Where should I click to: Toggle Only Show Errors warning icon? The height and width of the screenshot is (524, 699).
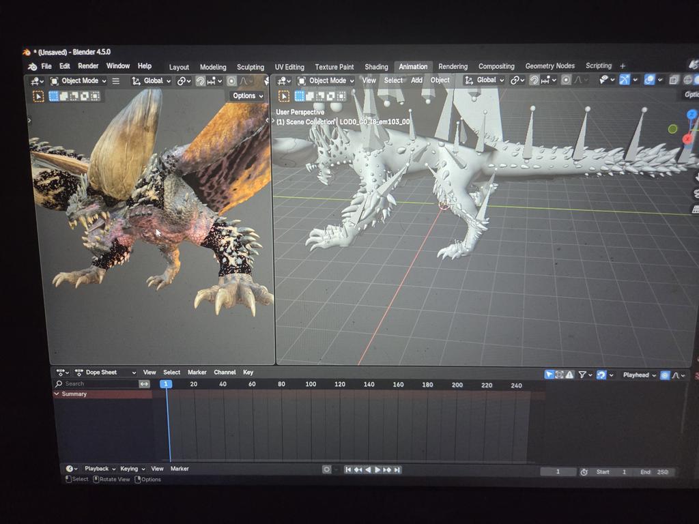pyautogui.click(x=570, y=375)
